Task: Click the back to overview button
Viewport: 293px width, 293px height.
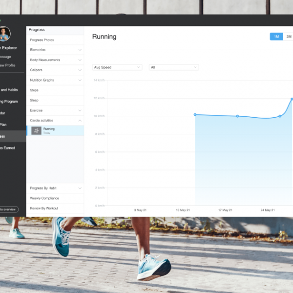Action: (8, 209)
